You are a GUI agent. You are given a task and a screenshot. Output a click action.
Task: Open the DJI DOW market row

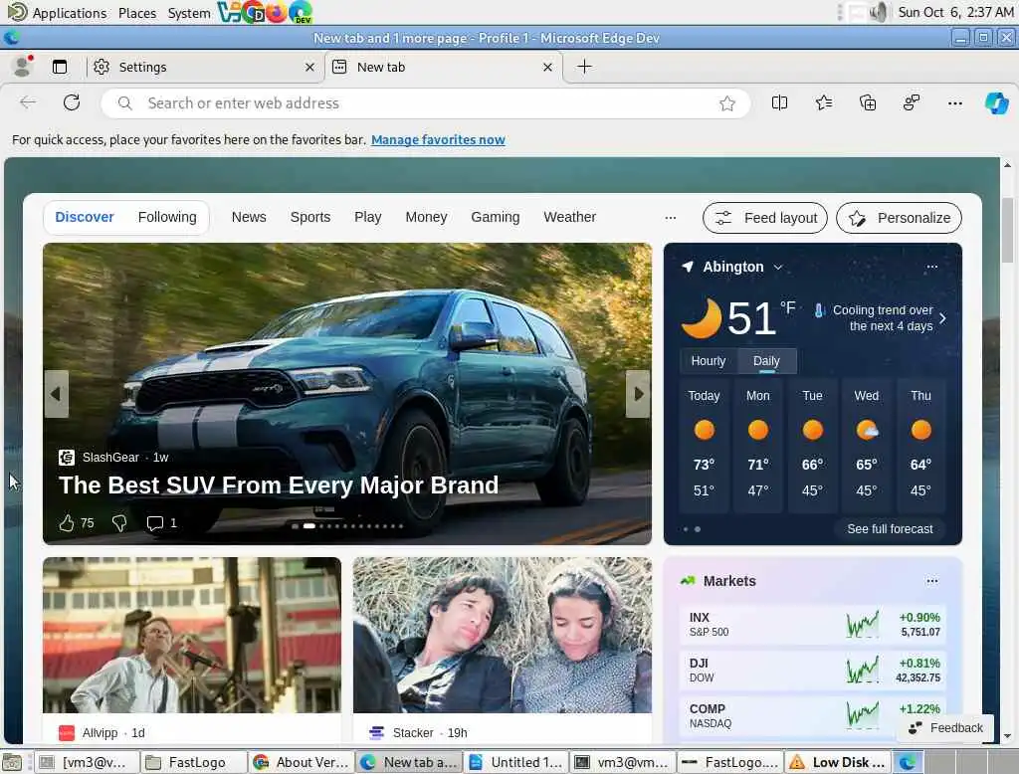click(x=812, y=670)
